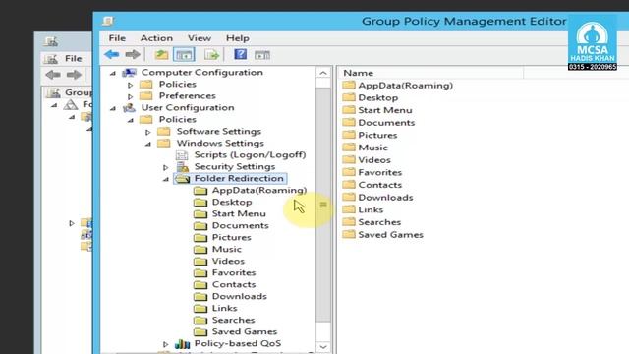The image size is (629, 354).
Task: Click the Name column header
Action: point(430,73)
